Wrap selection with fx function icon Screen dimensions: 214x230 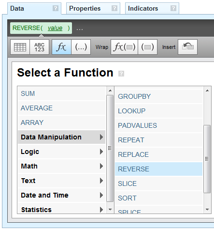point(124,47)
